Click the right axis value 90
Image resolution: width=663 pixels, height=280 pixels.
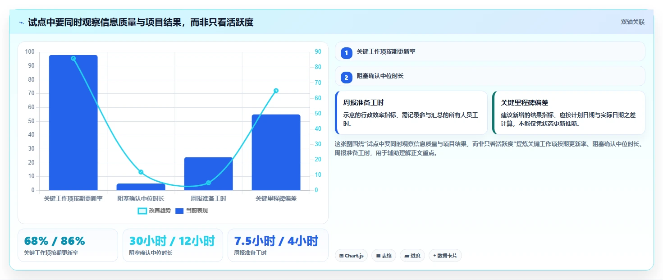(x=318, y=52)
